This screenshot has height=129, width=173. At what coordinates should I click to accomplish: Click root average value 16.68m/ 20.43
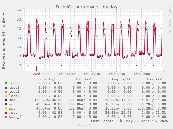[x=118, y=113]
